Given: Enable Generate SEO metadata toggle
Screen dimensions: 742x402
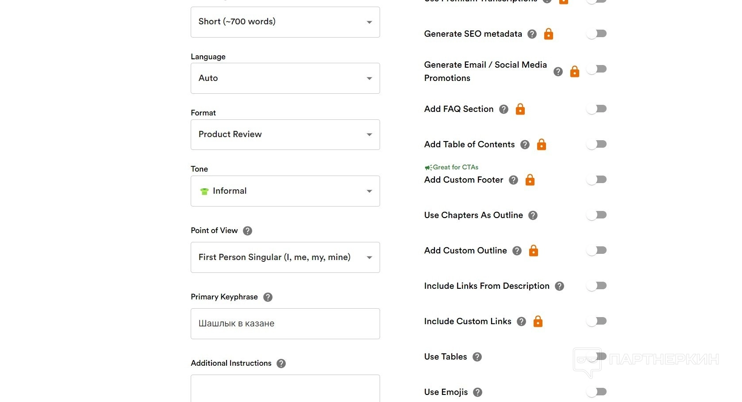Looking at the screenshot, I should (596, 34).
